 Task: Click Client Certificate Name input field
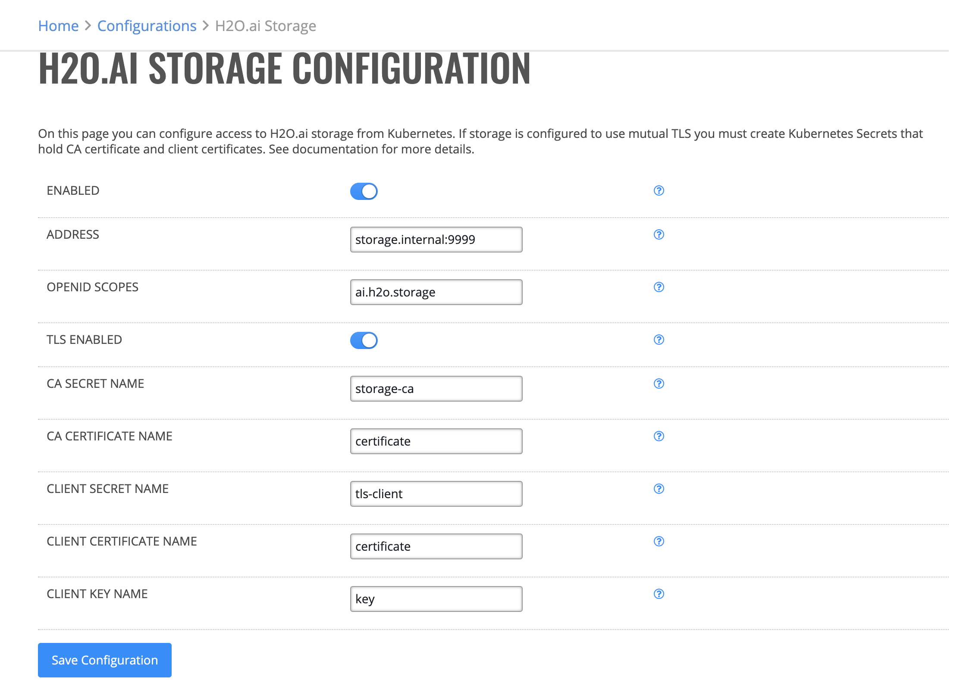coord(436,546)
